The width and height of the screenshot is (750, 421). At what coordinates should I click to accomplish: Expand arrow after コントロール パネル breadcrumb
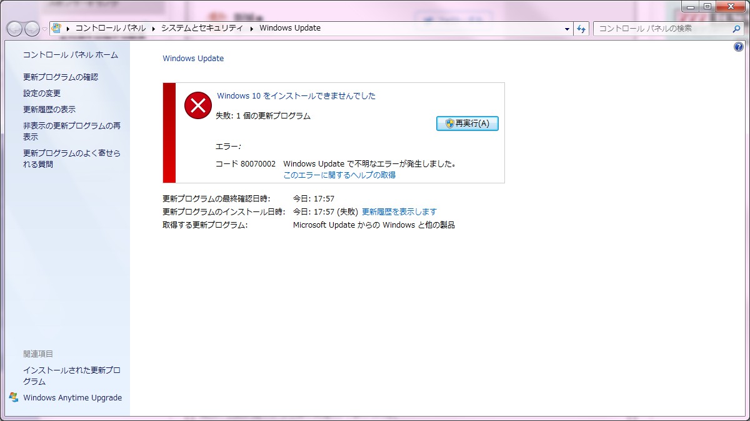coord(153,28)
